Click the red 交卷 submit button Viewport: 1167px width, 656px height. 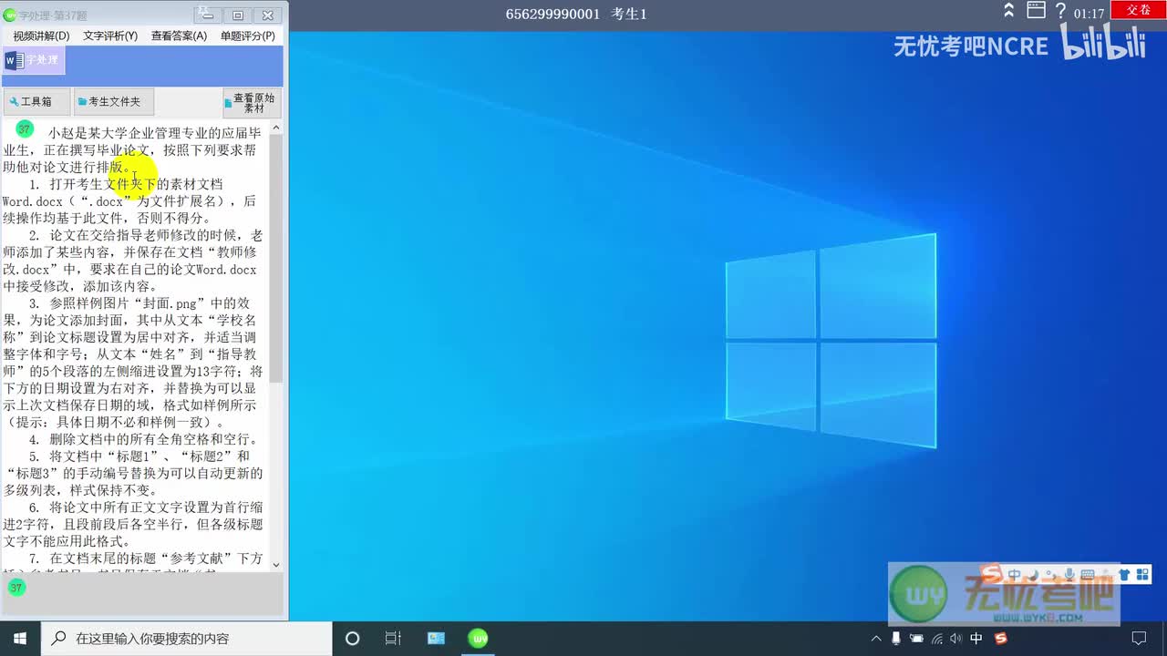[x=1138, y=9]
